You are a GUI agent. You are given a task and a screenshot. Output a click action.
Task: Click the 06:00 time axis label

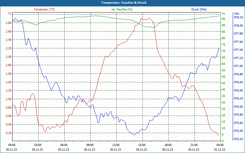coord(64,145)
